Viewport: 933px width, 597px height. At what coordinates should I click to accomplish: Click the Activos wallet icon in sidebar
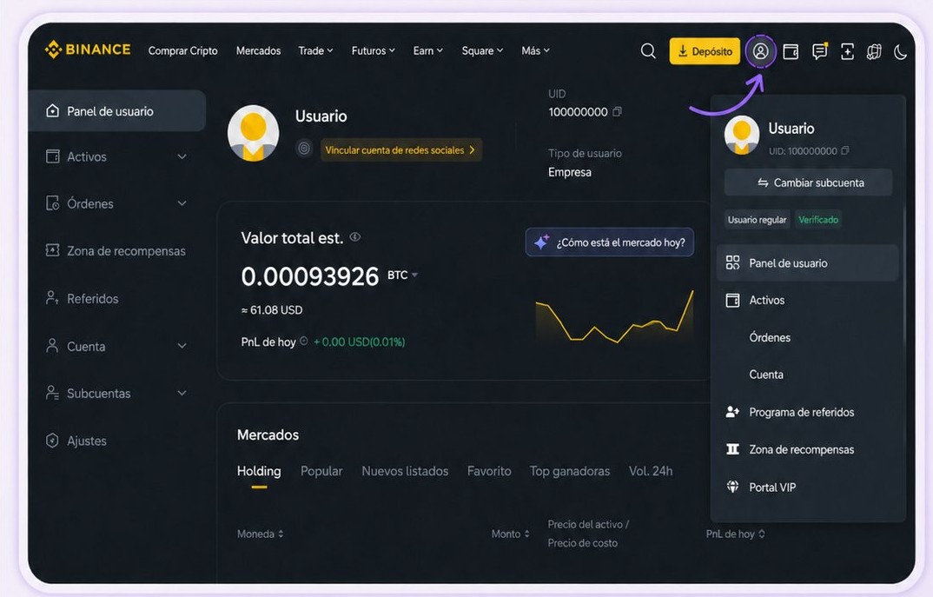(x=52, y=156)
